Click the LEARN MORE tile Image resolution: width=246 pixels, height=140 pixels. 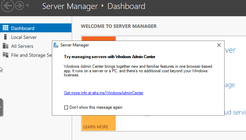coord(99,123)
